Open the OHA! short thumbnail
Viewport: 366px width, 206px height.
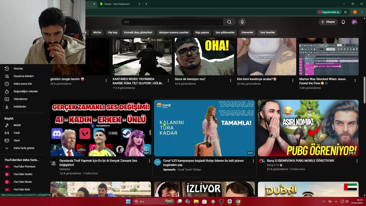pyautogui.click(x=204, y=57)
